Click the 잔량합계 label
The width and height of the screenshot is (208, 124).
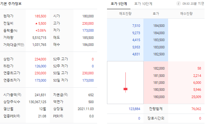pyautogui.click(x=156, y=109)
